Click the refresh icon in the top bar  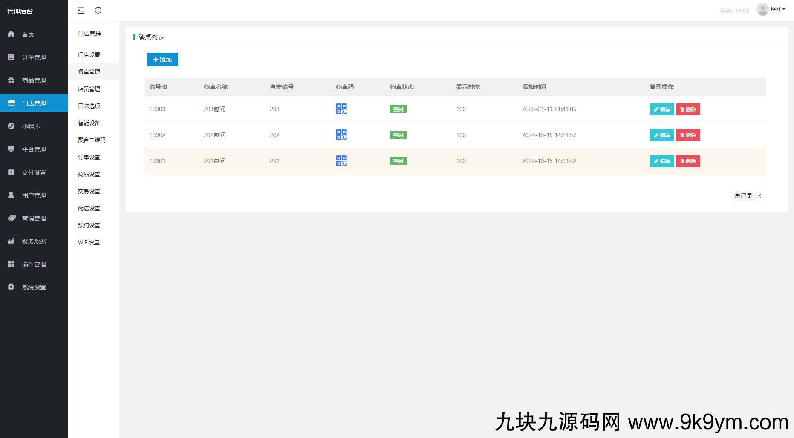[x=98, y=10]
